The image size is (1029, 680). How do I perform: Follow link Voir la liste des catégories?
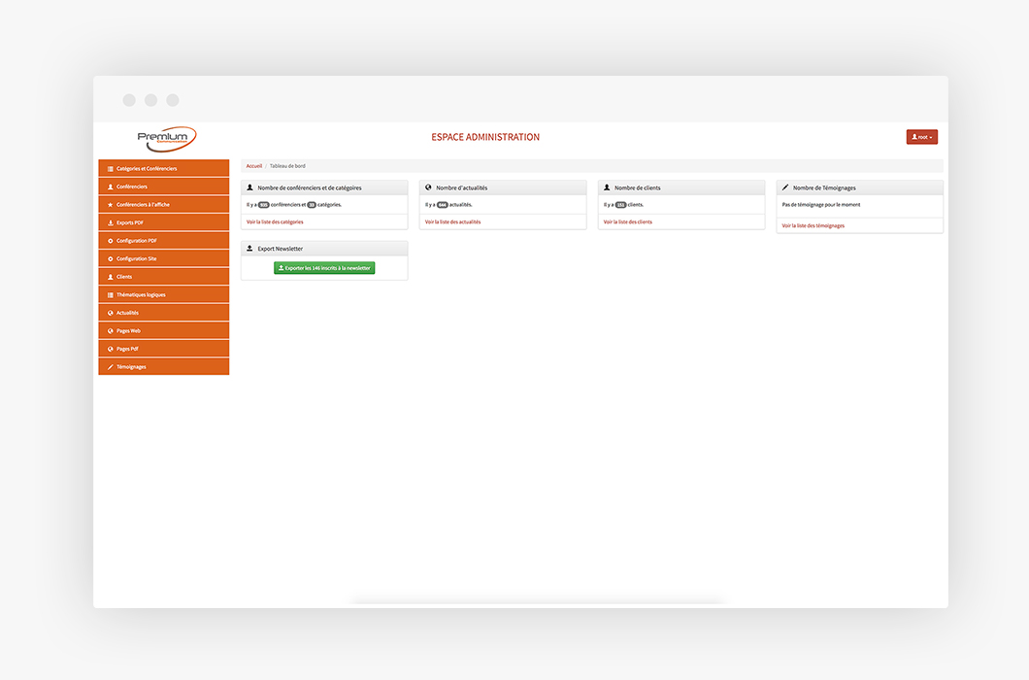[275, 222]
